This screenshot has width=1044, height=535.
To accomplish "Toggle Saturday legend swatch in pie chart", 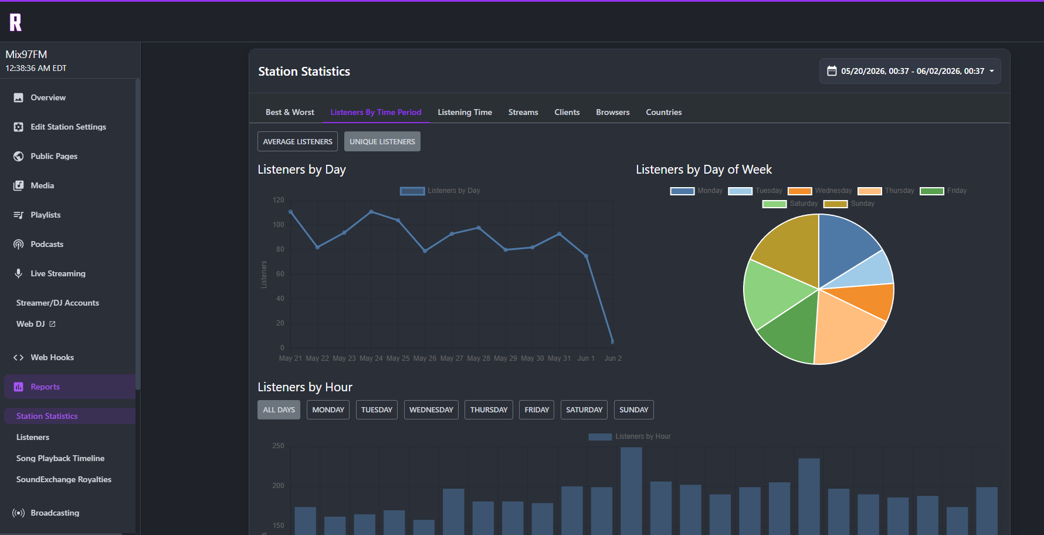I will (x=774, y=204).
